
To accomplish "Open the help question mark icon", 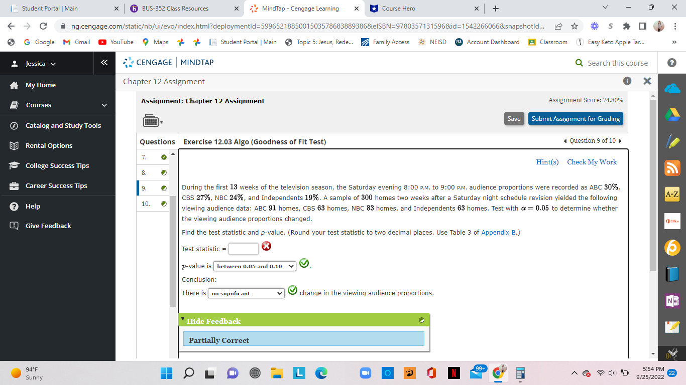I will pos(672,63).
